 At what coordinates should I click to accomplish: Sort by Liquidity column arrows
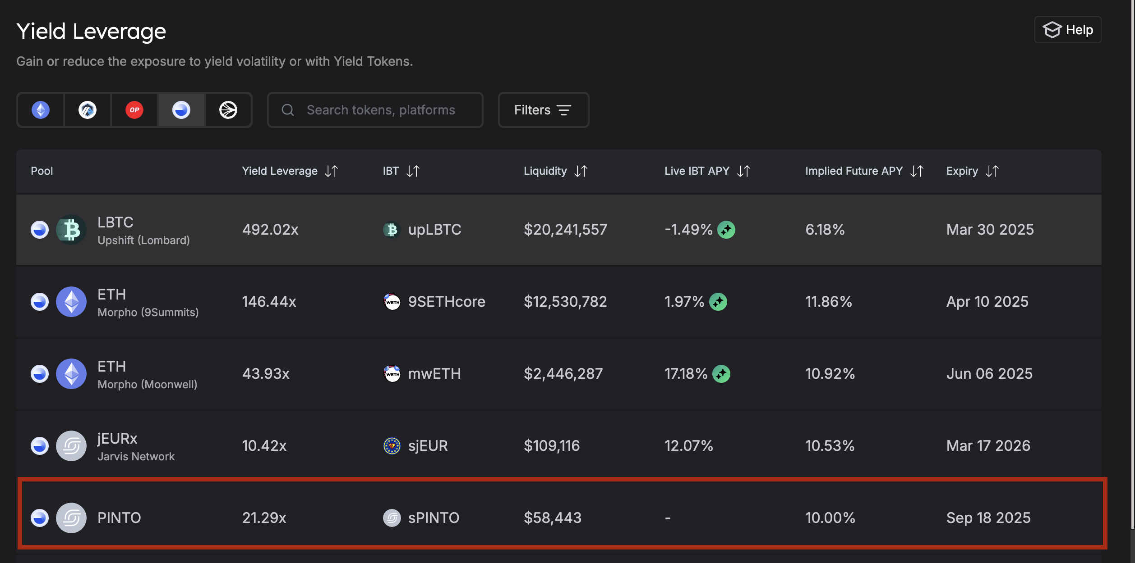(581, 171)
